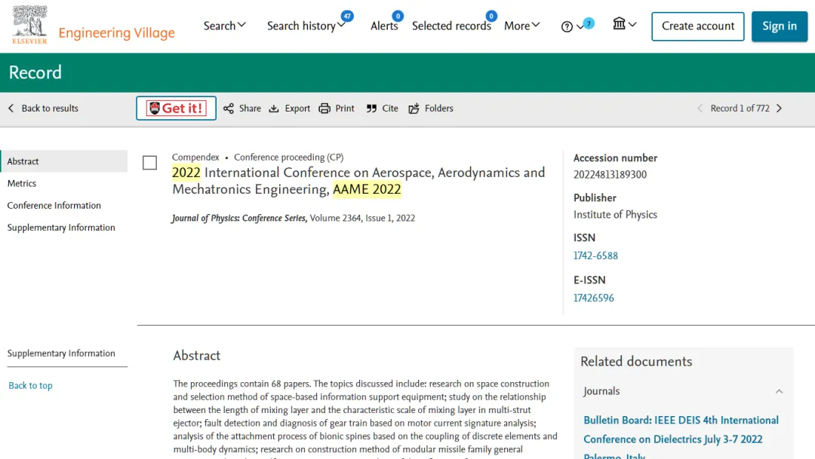Open Bulletin Board IEEE DEIS related document
This screenshot has width=815, height=459.
[x=681, y=438]
